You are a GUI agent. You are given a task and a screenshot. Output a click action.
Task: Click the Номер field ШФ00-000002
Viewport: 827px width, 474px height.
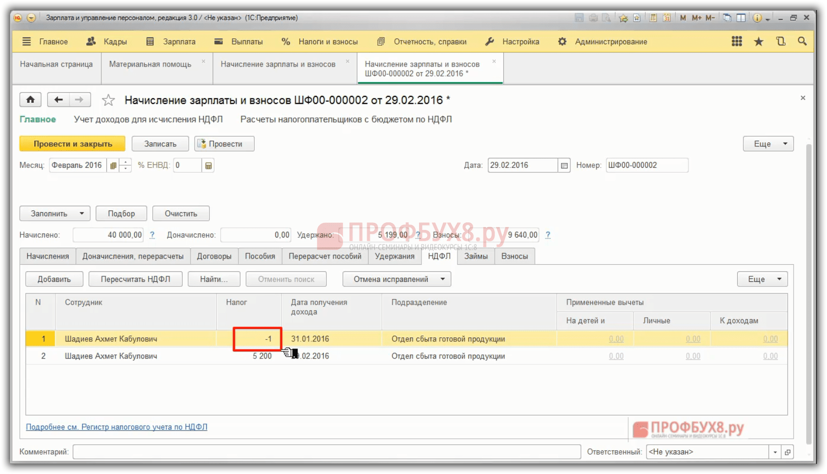pyautogui.click(x=647, y=165)
